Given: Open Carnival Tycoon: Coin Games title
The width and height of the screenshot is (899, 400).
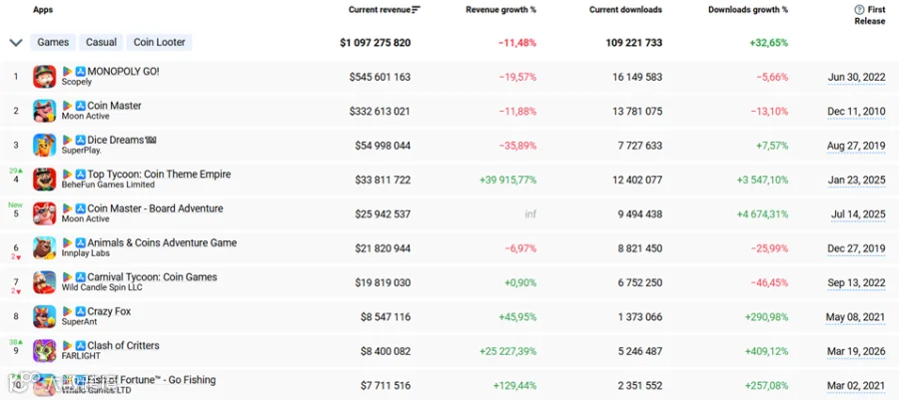Looking at the screenshot, I should tap(152, 277).
